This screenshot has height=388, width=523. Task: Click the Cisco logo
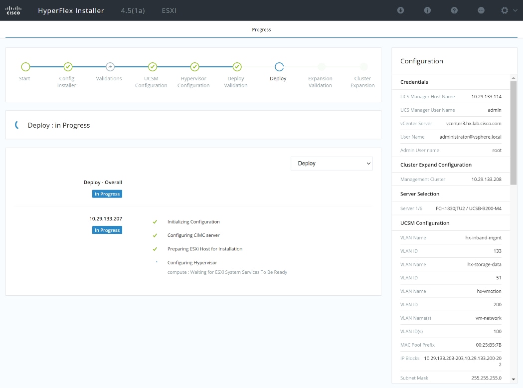pos(13,10)
